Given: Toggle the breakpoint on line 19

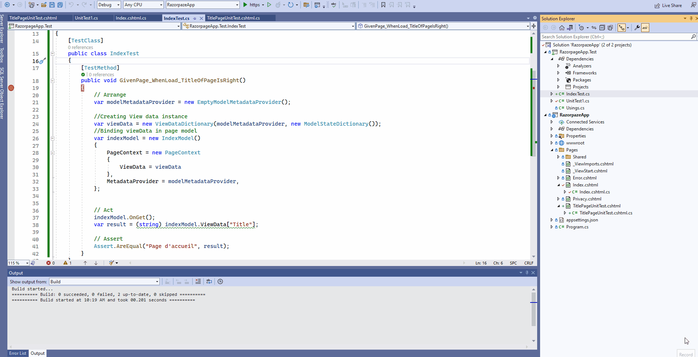Looking at the screenshot, I should 11,88.
